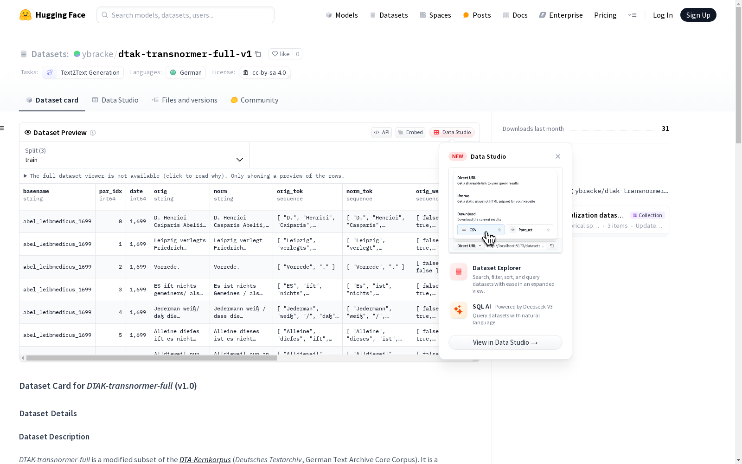
Task: Open ybracke user profile link
Action: pos(97,54)
